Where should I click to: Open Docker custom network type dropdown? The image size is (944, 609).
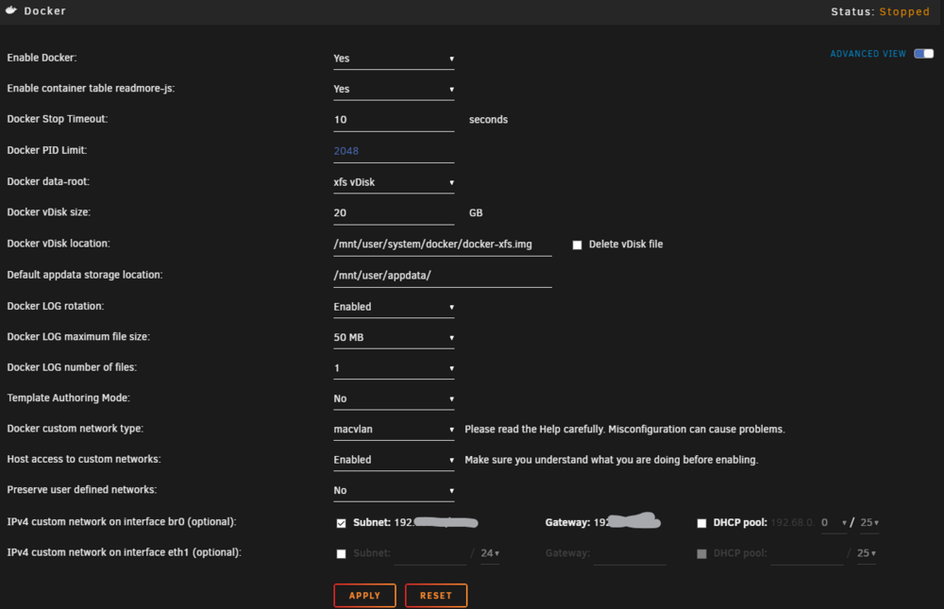tap(394, 431)
